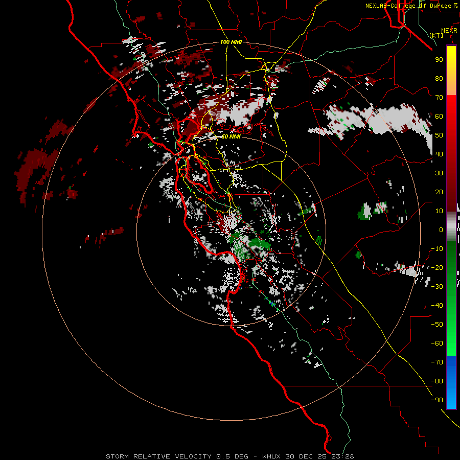The height and width of the screenshot is (460, 460).
Task: Pick the gray zero-velocity segment of the color bar
Action: pyautogui.click(x=451, y=226)
